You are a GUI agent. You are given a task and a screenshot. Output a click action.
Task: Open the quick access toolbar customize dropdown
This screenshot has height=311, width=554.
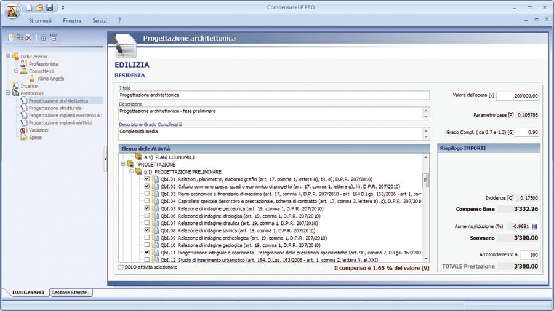63,8
